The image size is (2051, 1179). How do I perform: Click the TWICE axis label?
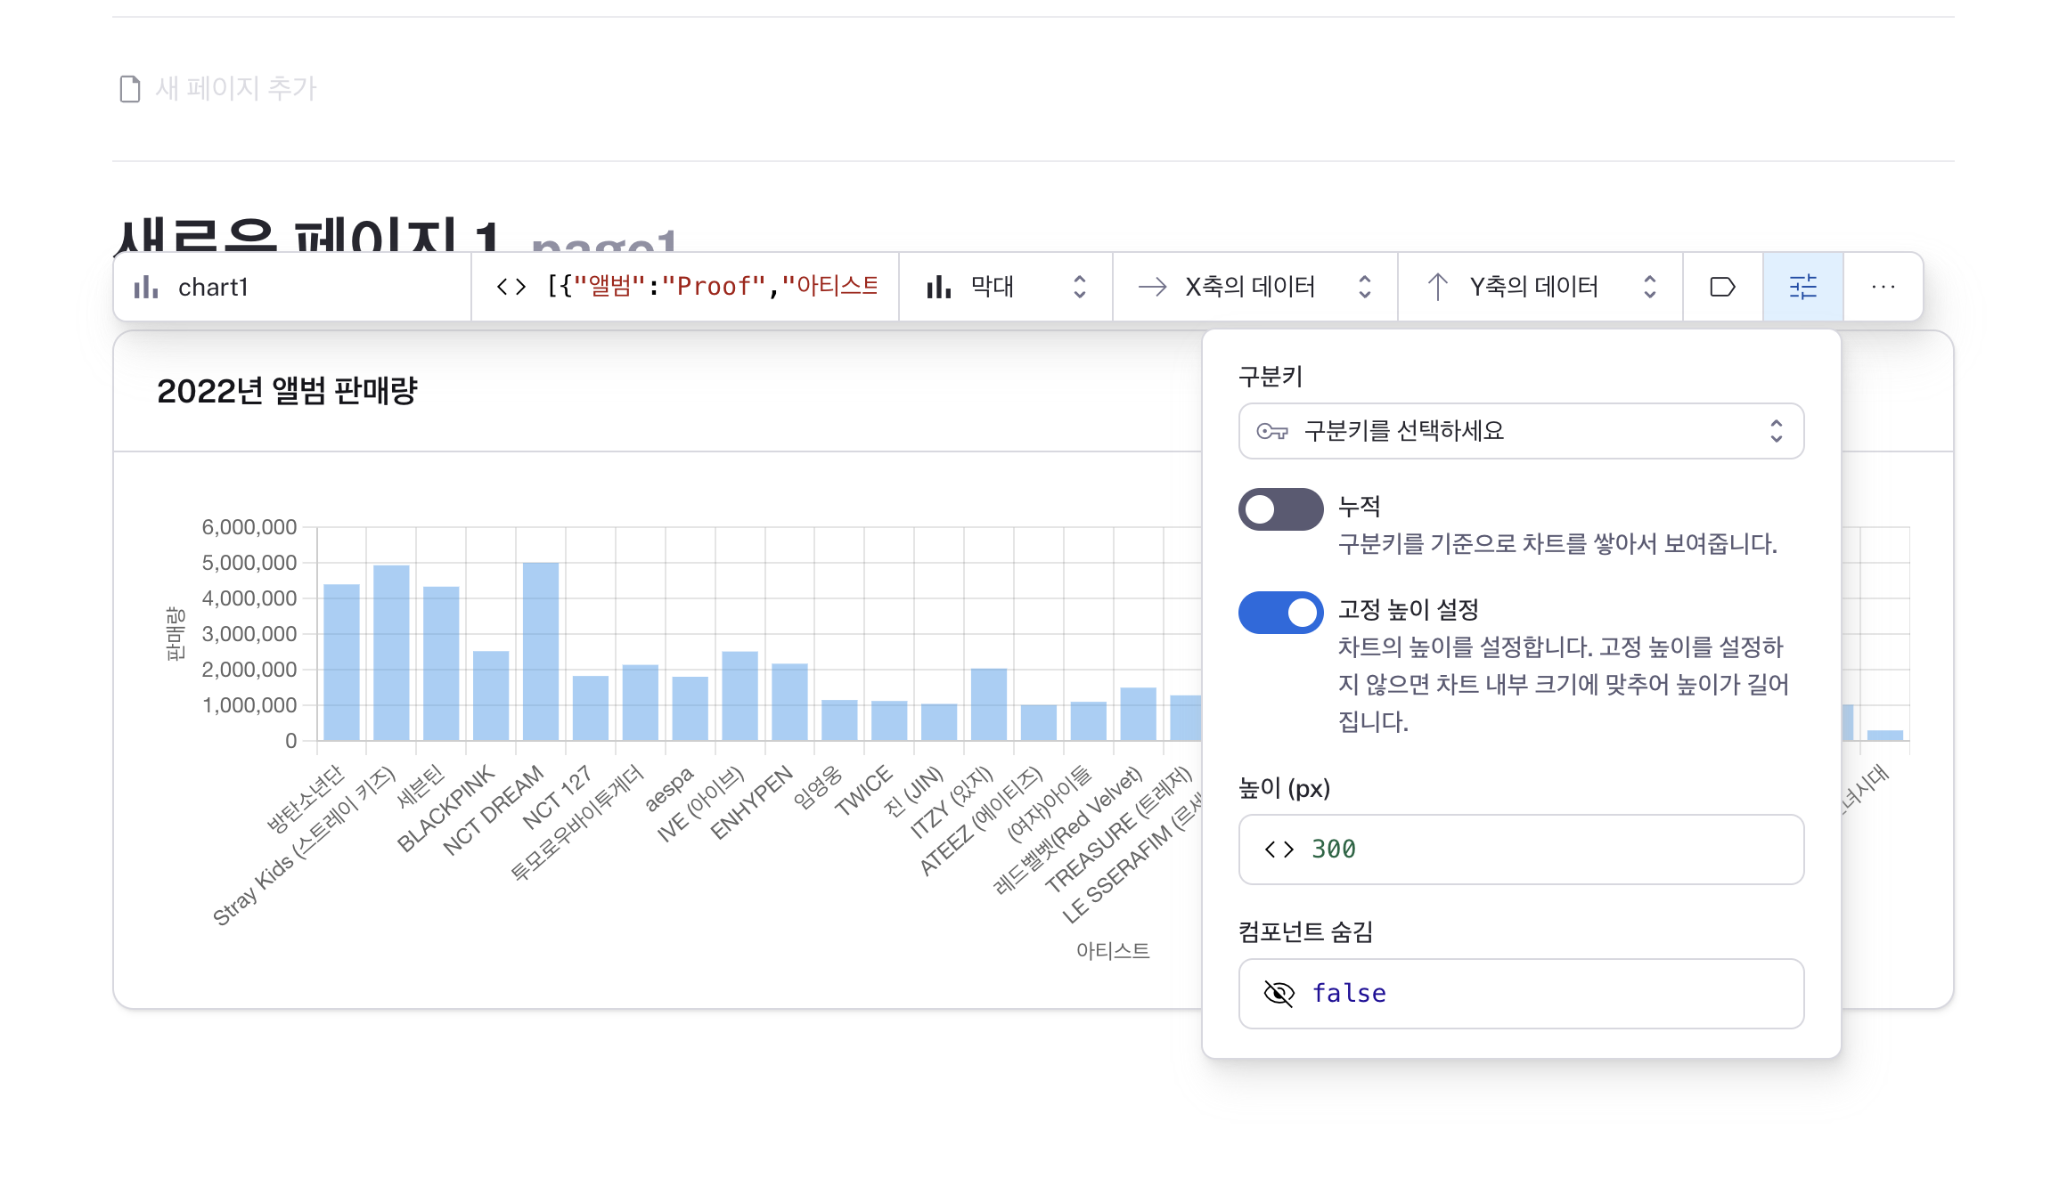point(863,790)
